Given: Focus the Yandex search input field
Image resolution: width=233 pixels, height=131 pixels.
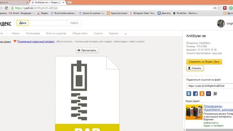Looking at the screenshot, I should tap(48, 23).
